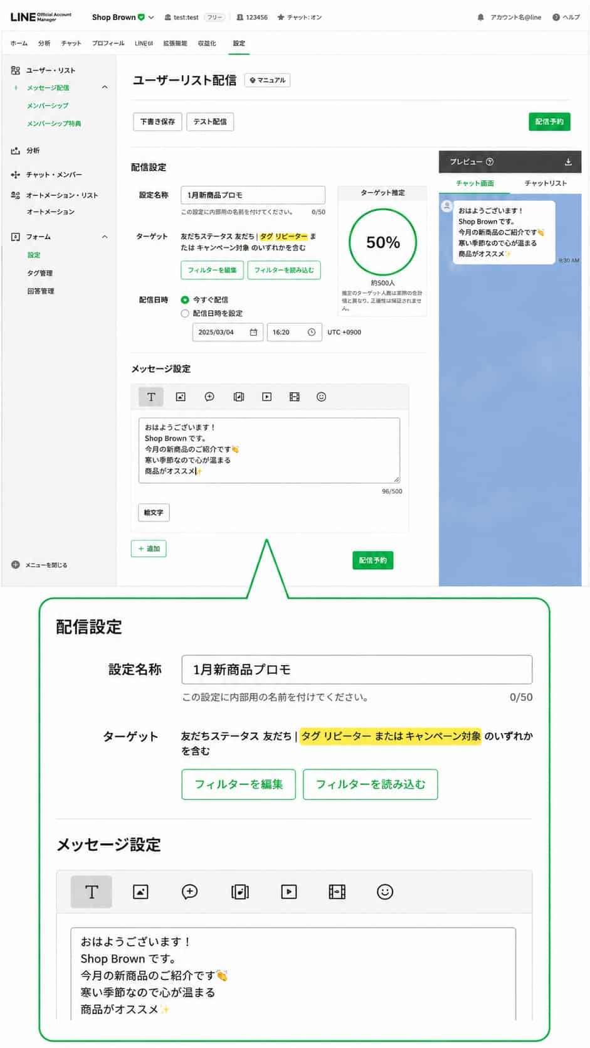Select the card-type message icon in the small message toolbar
Image resolution: width=590 pixels, height=1048 pixels.
click(238, 397)
